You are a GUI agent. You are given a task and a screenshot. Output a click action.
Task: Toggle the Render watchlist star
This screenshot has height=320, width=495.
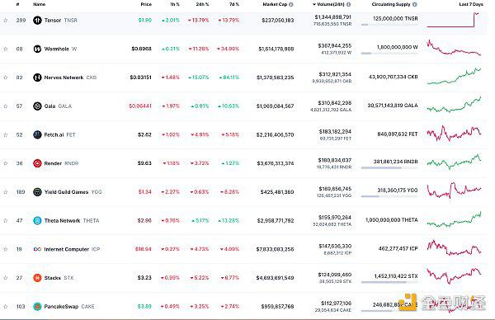coord(6,163)
